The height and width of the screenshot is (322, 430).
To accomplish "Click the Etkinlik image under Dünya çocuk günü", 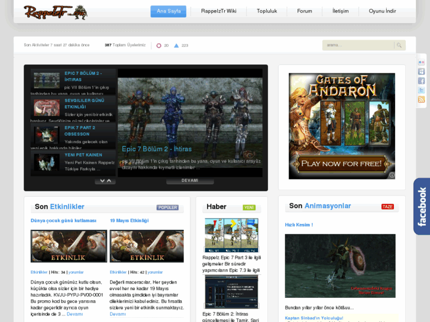I will click(69, 246).
